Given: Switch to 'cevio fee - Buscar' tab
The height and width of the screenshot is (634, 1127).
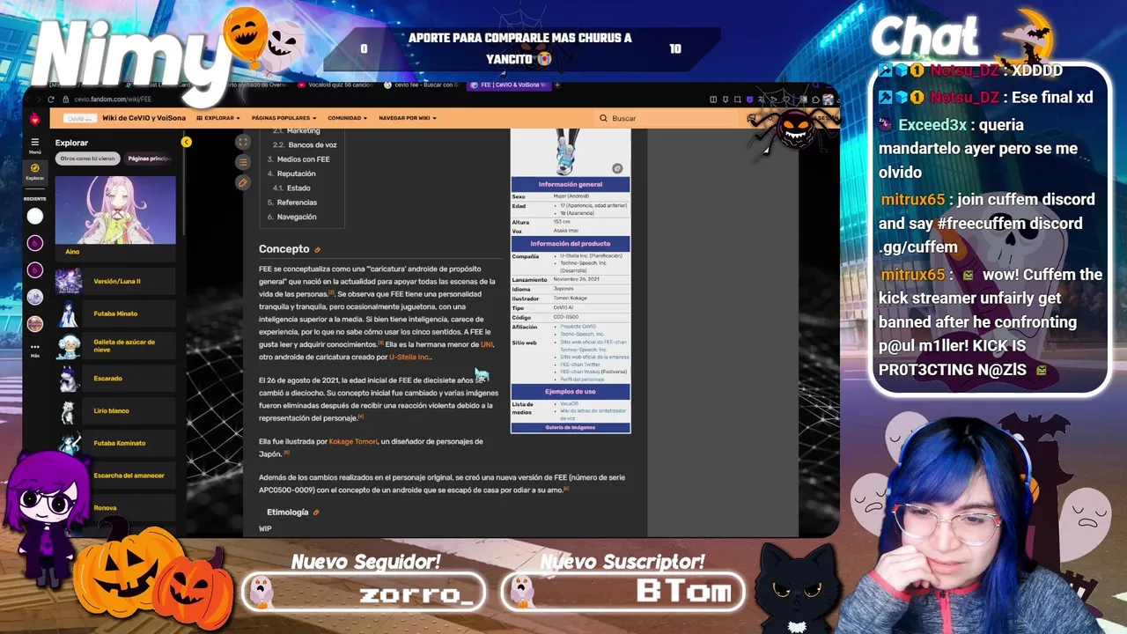Looking at the screenshot, I should [424, 85].
